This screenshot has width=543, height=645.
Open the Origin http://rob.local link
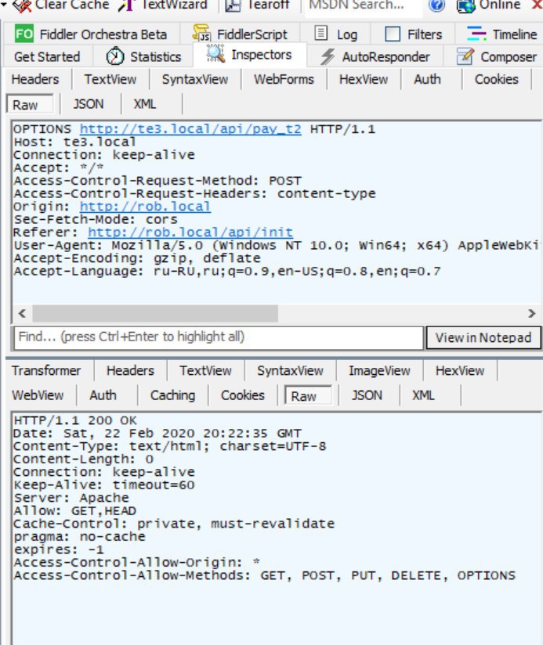pos(145,207)
